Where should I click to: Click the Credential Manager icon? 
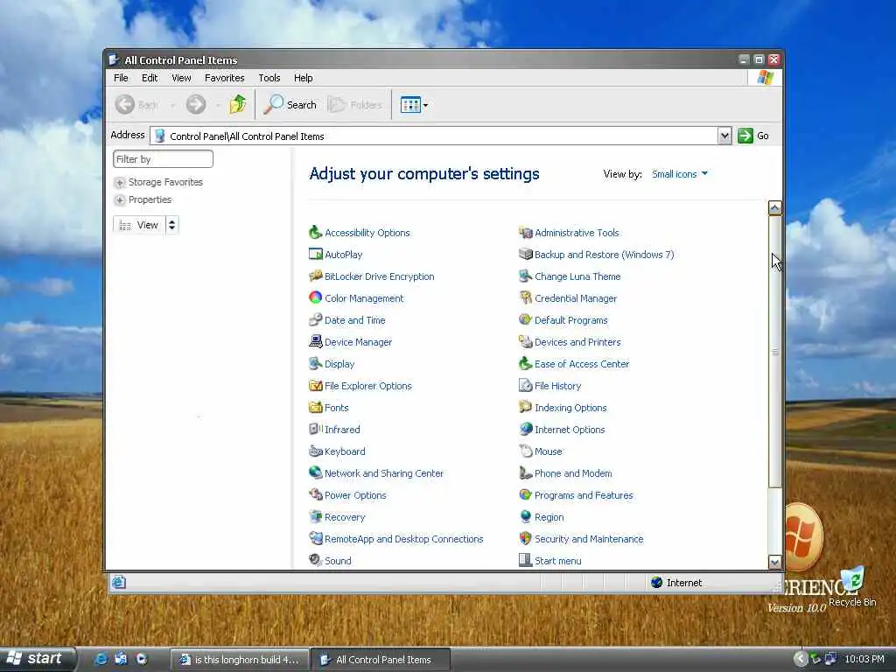point(526,297)
